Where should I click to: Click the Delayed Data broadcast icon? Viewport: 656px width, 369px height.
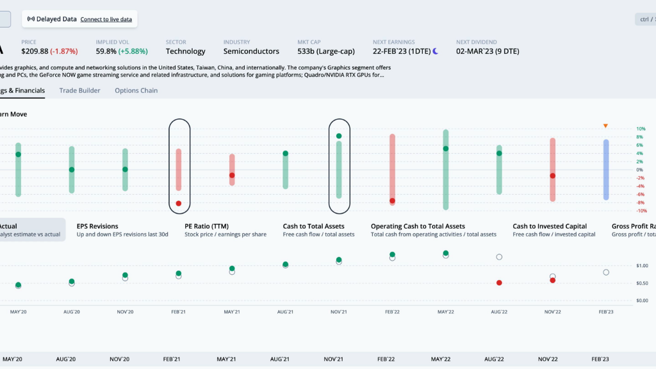(31, 19)
